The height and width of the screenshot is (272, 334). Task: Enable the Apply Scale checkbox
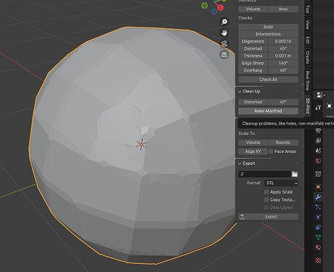coord(266,192)
